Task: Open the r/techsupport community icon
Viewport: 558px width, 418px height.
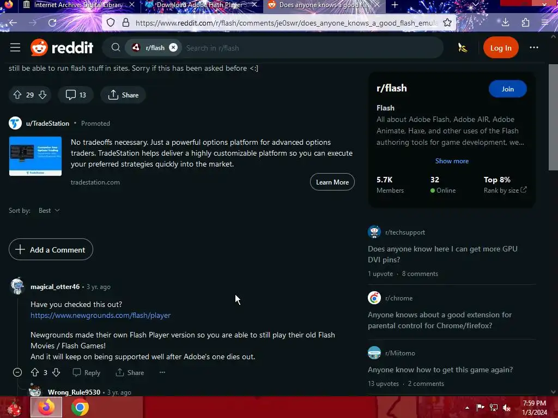Action: 374,232
